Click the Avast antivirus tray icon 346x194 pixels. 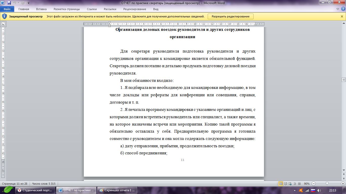coord(301,190)
